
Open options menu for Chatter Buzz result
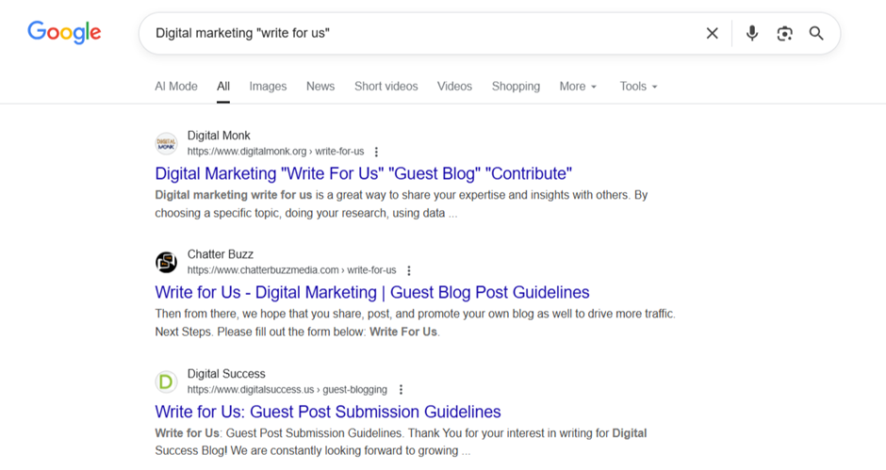click(409, 270)
